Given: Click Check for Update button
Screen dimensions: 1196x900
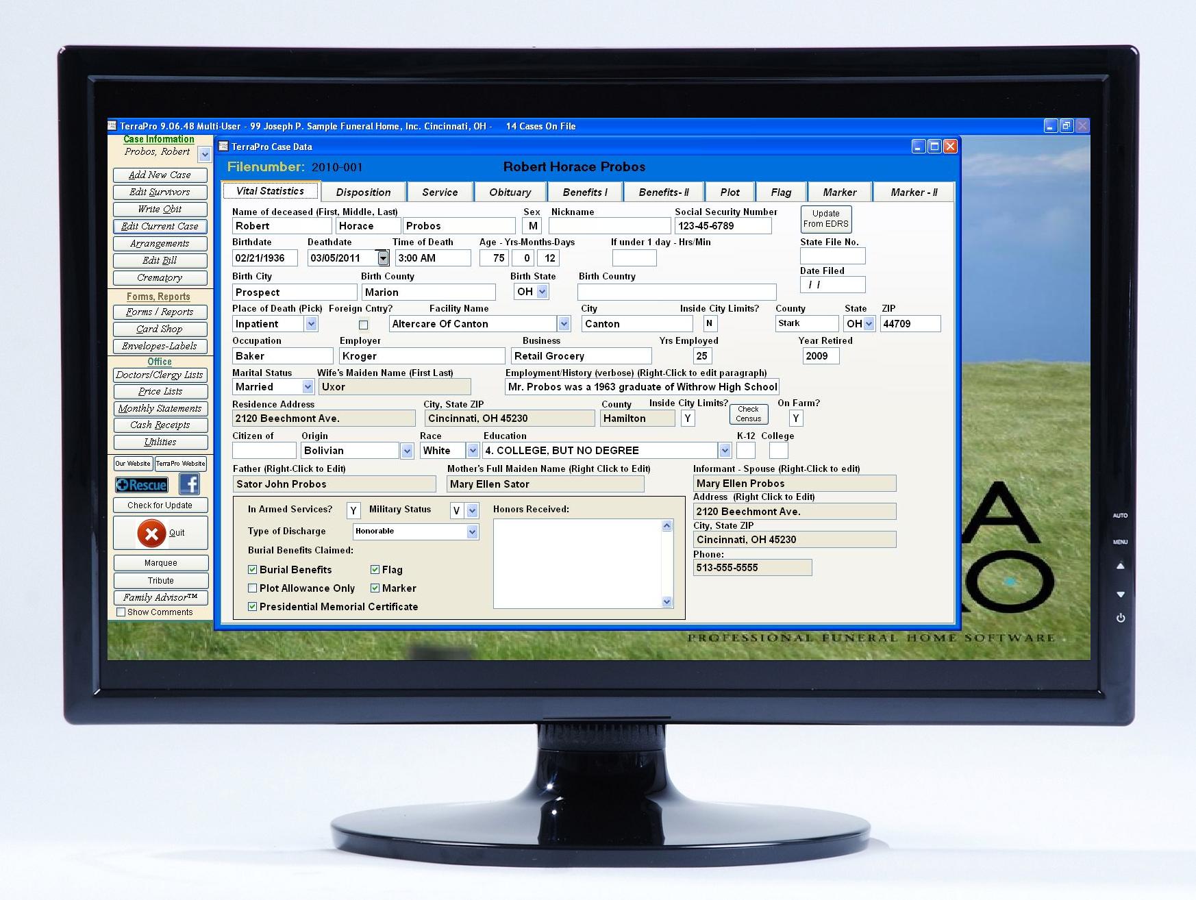Looking at the screenshot, I should click(x=160, y=505).
